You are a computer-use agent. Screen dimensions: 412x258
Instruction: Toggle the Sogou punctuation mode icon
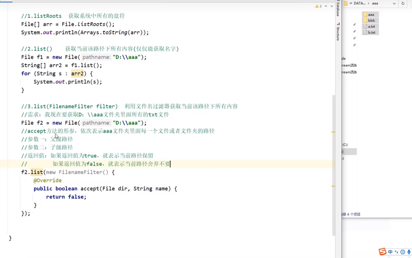pos(396,252)
